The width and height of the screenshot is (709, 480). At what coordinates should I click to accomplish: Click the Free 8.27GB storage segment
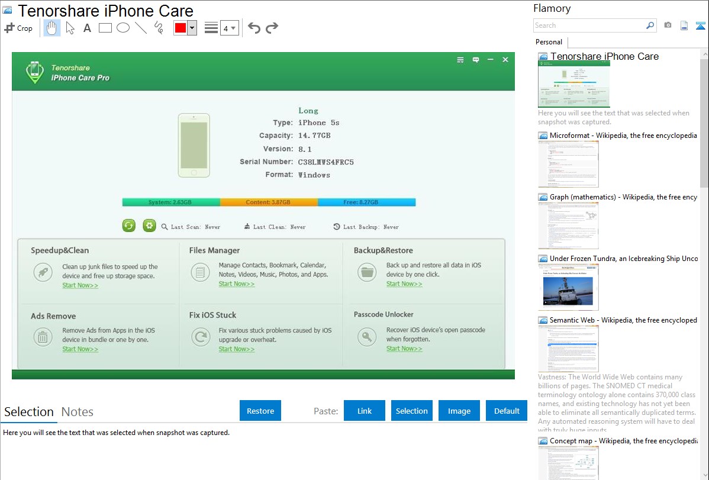[x=367, y=202]
